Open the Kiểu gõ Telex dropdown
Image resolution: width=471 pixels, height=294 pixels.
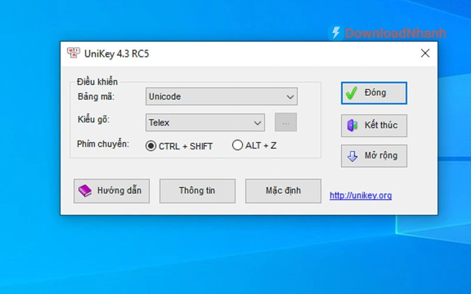205,122
